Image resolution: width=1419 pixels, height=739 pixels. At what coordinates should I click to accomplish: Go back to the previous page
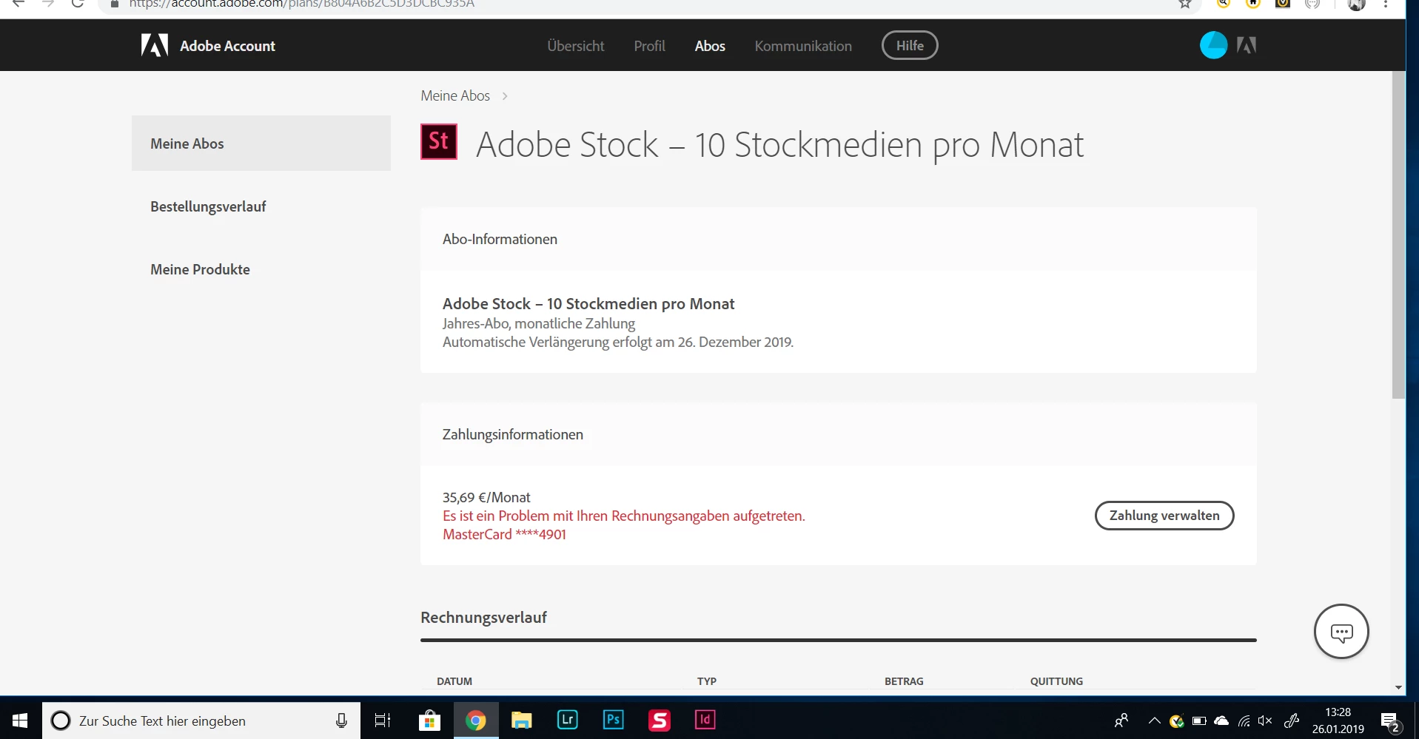(19, 4)
